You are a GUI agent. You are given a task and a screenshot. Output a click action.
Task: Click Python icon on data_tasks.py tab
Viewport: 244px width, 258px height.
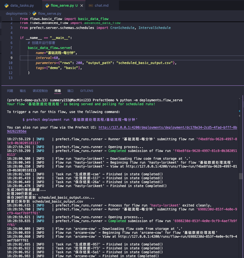[7, 6]
